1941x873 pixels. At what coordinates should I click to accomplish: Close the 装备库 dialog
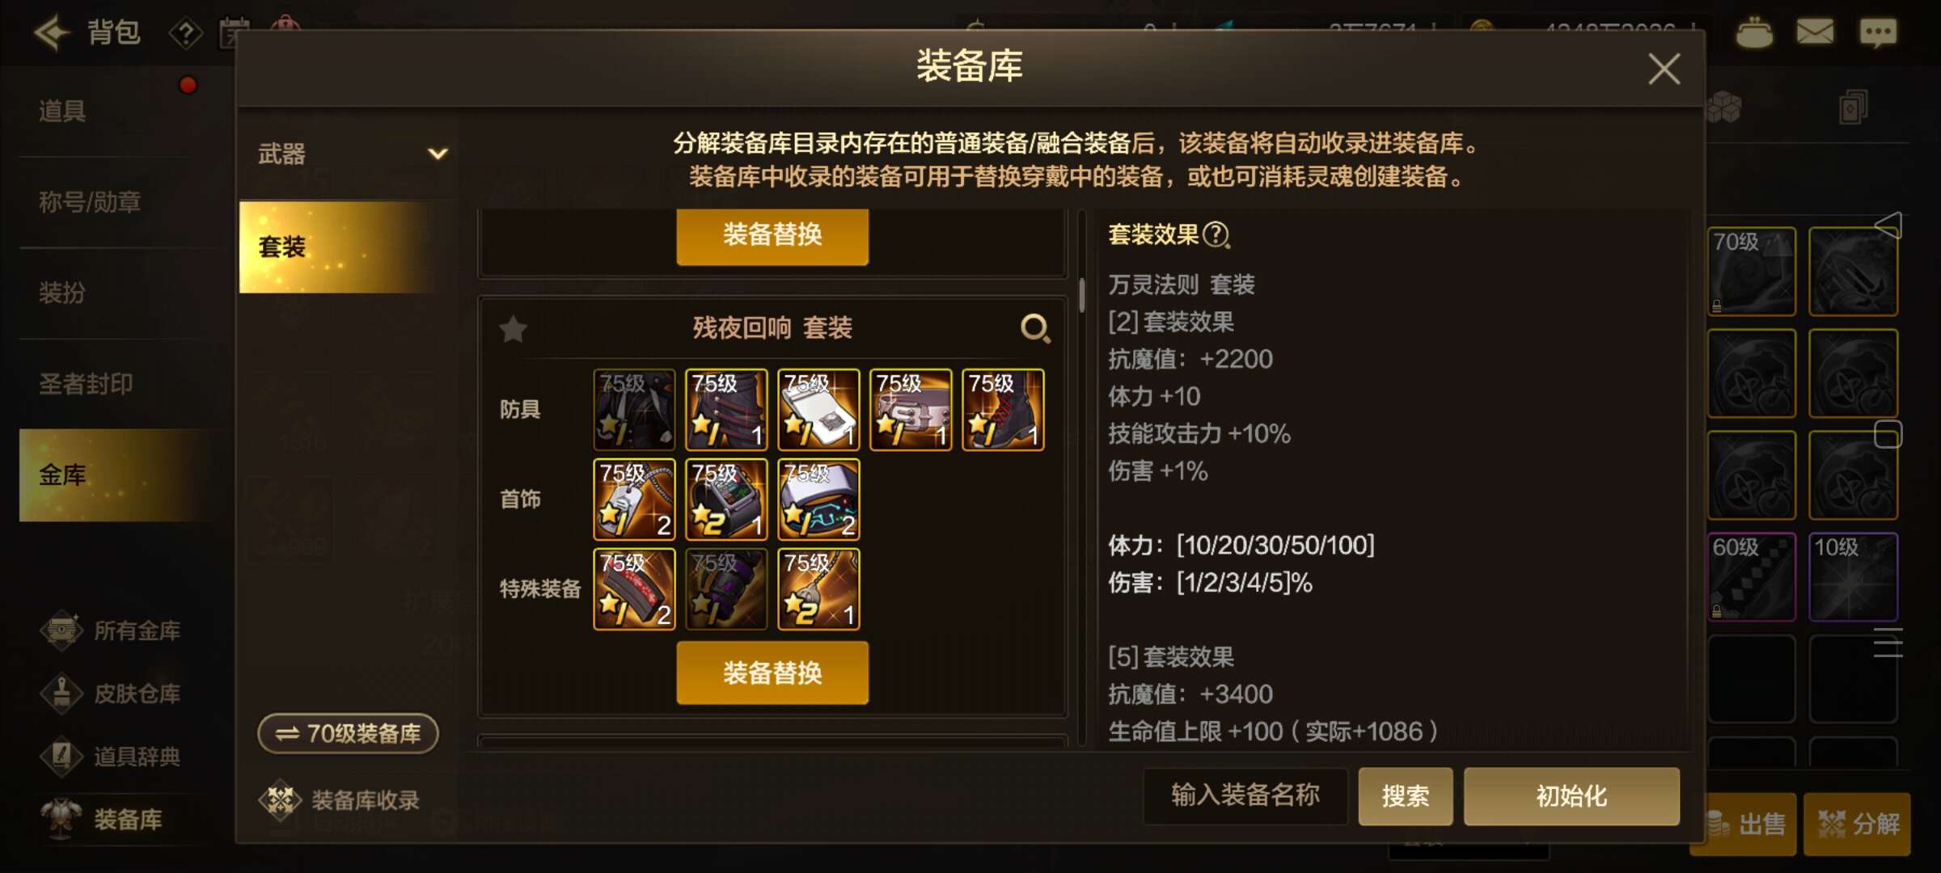coord(1664,69)
